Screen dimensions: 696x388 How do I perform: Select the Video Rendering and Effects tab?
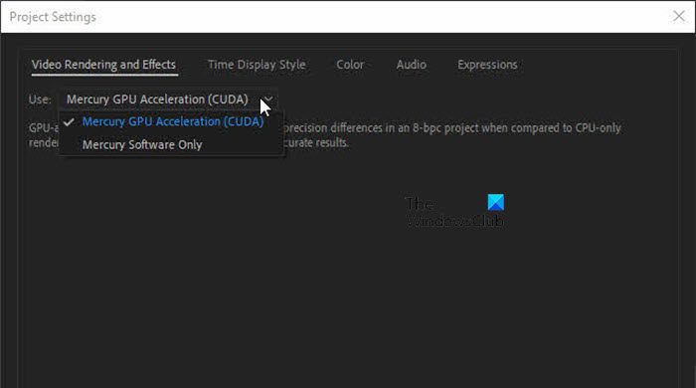click(103, 65)
